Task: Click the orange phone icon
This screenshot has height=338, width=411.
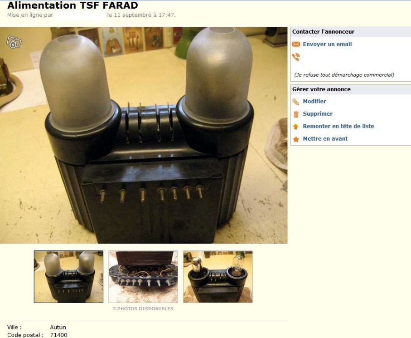Action: (296, 57)
